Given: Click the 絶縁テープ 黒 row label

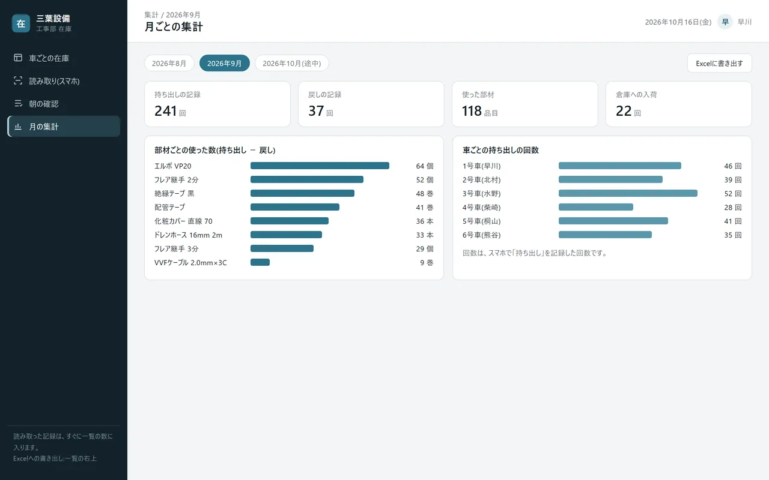Looking at the screenshot, I should (x=174, y=193).
